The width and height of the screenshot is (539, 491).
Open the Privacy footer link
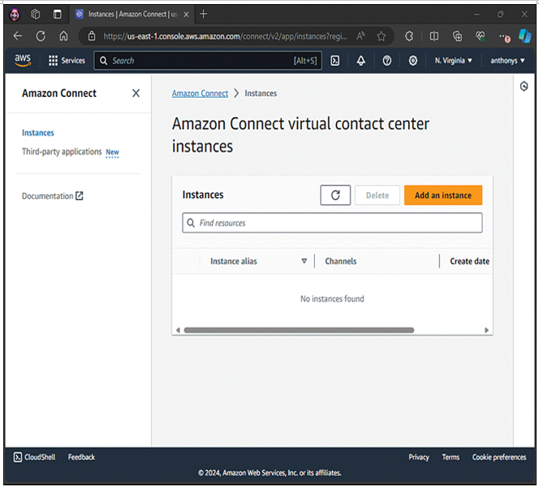pyautogui.click(x=419, y=457)
